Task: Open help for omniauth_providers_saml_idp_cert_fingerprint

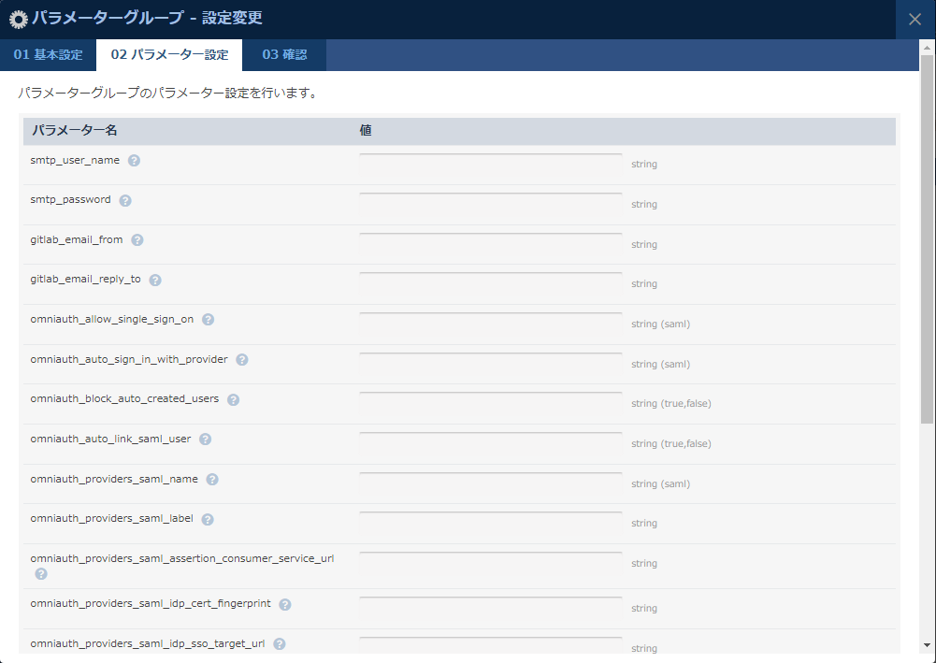Action: point(285,604)
